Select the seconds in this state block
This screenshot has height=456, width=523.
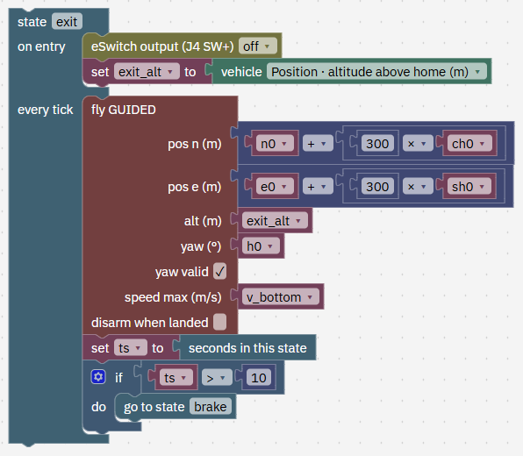click(247, 347)
